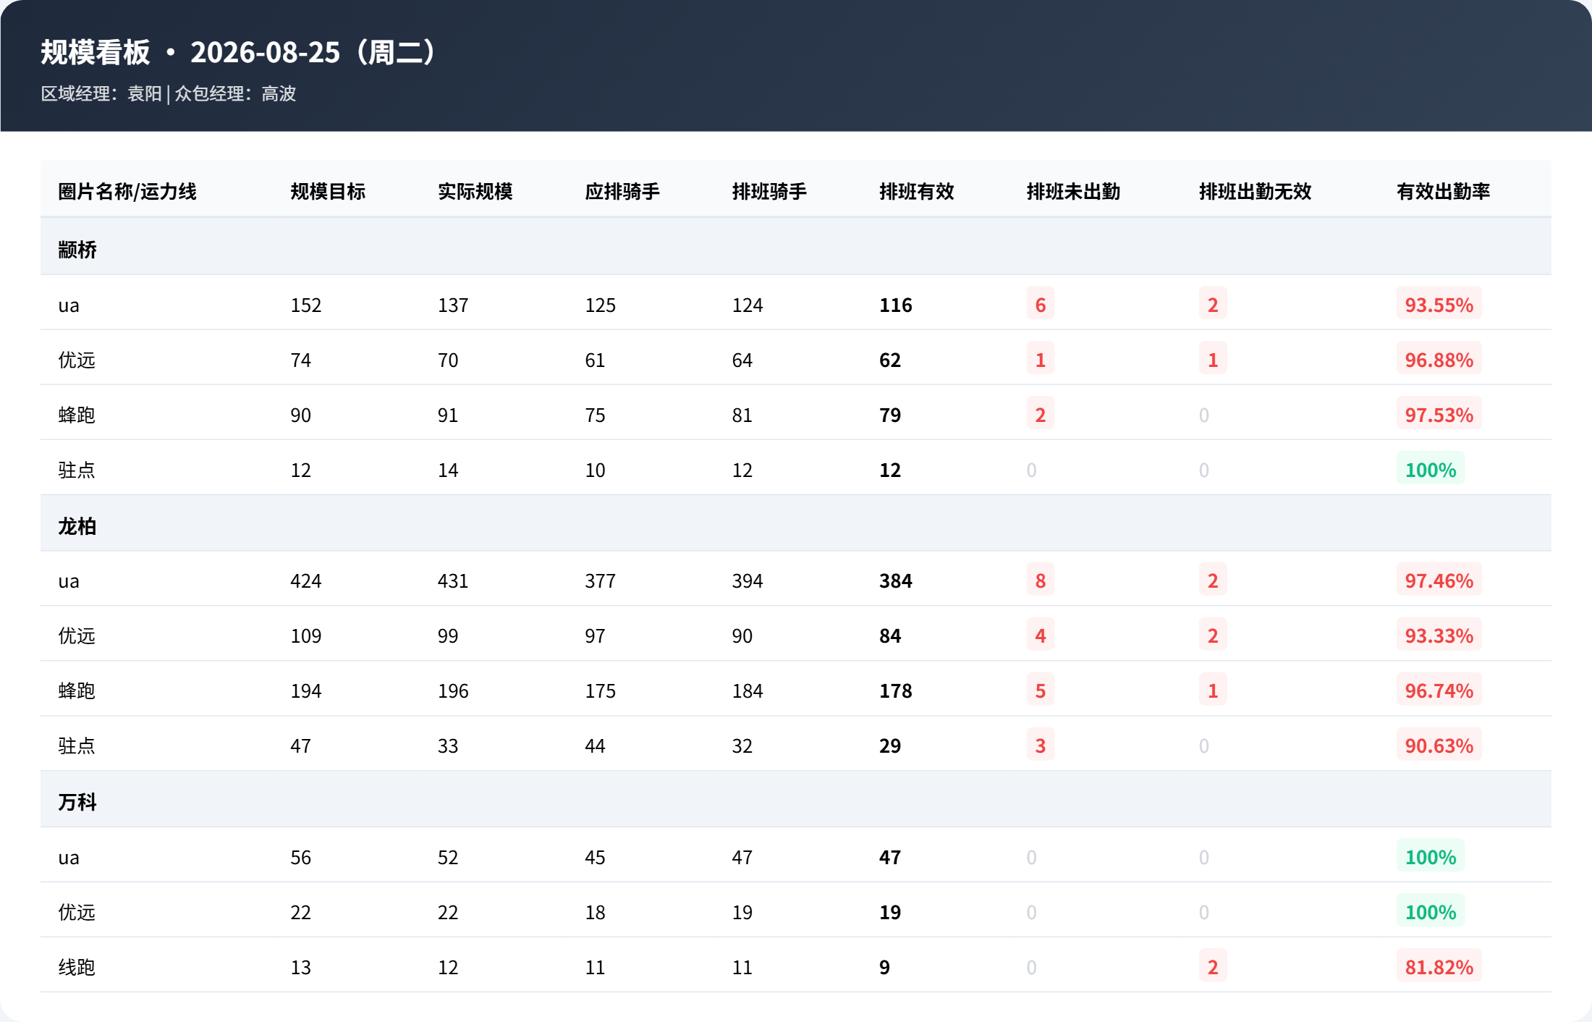Click 排班有效 value 29
This screenshot has height=1022, width=1592.
pyautogui.click(x=890, y=746)
